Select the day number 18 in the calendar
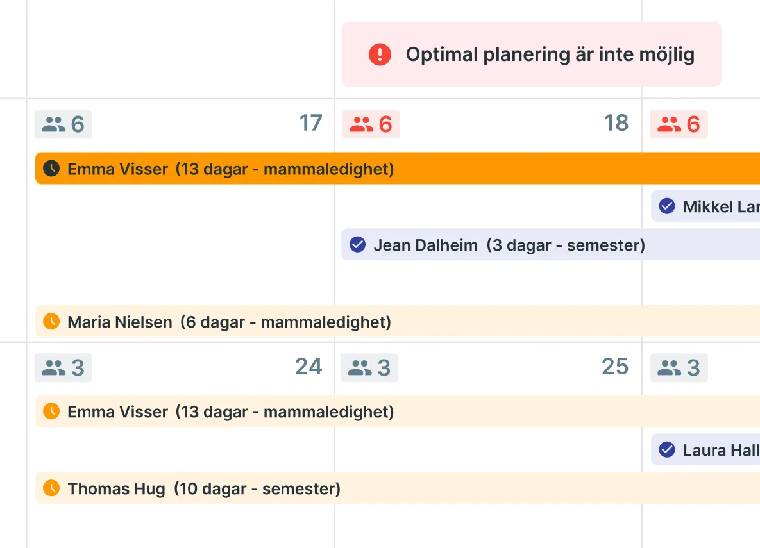This screenshot has height=548, width=760. tap(616, 123)
